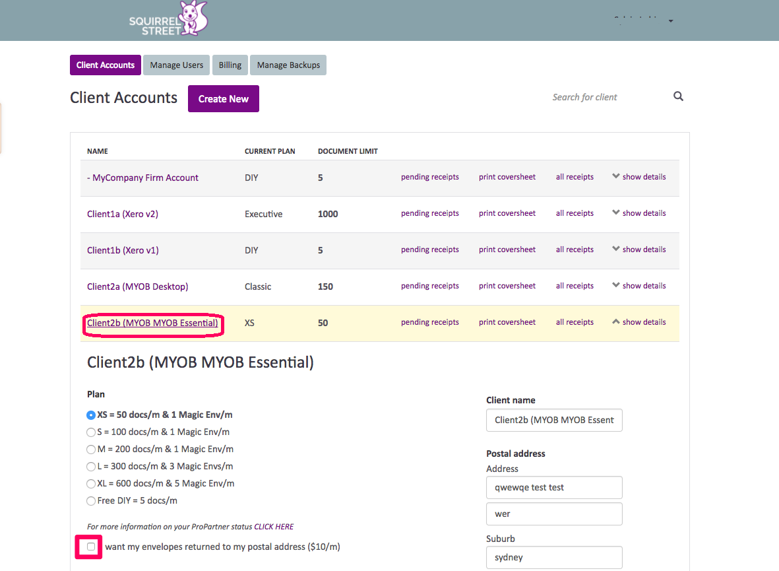Print coversheet for Client1b
Viewport: 779px width, 571px height.
[x=507, y=250]
